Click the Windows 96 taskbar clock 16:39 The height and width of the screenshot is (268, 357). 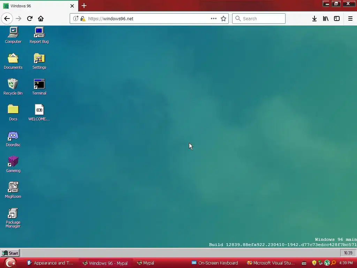[x=348, y=253]
